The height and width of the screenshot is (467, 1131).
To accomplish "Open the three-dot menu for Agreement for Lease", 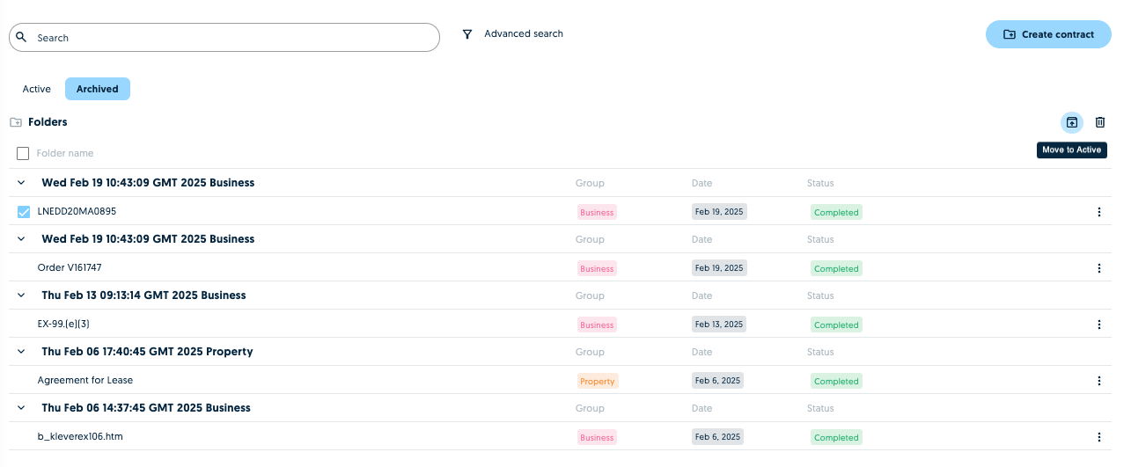I will [1098, 381].
